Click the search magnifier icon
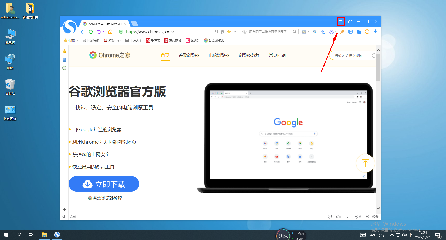 [x=294, y=32]
